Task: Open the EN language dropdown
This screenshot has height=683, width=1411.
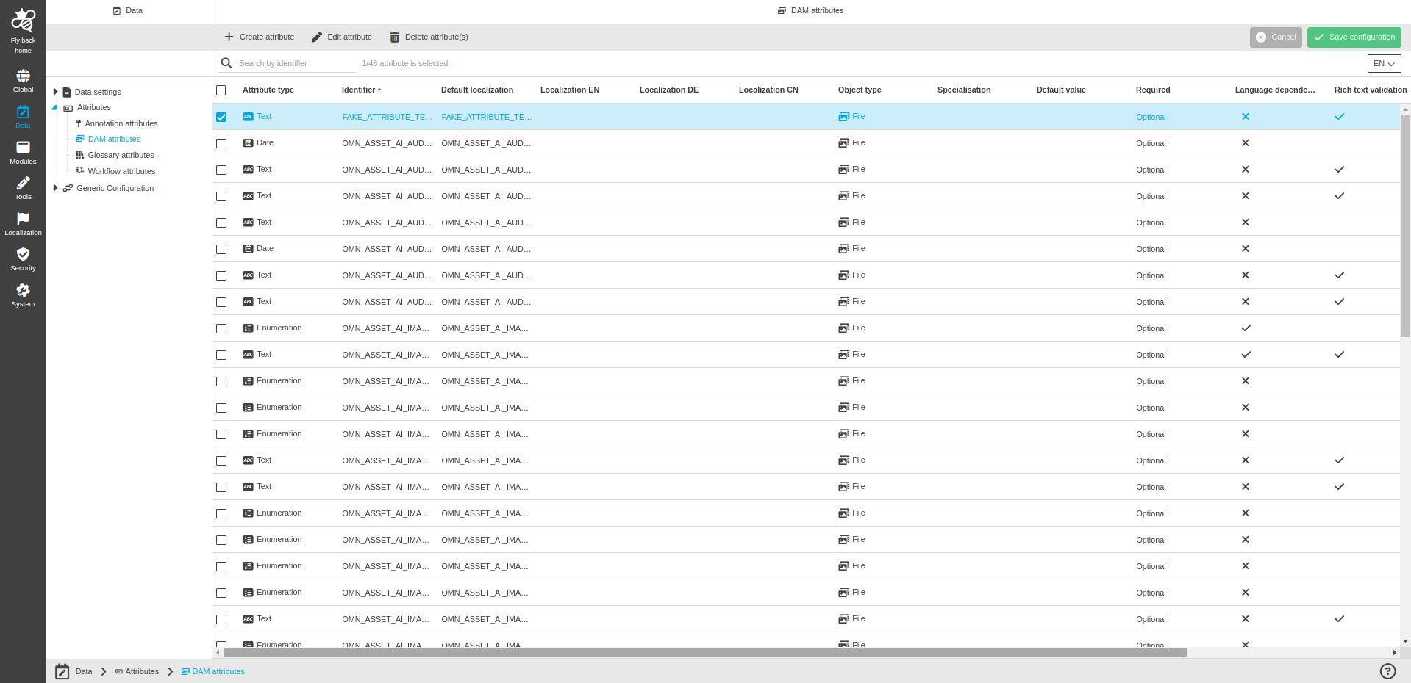Action: pos(1384,63)
